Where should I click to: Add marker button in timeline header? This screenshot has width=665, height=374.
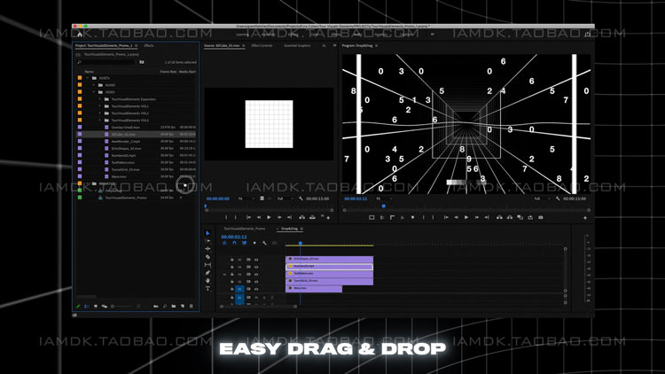pyautogui.click(x=254, y=243)
